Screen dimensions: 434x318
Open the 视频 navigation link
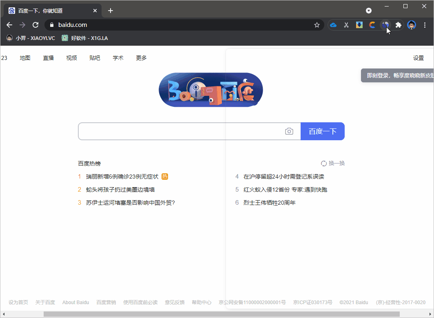click(71, 58)
